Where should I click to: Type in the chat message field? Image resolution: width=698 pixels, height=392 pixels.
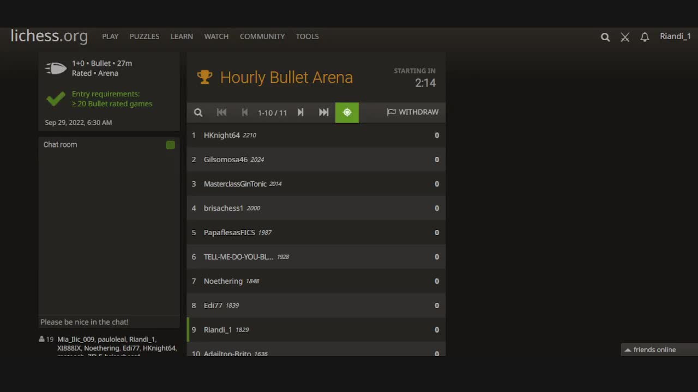pyautogui.click(x=109, y=322)
